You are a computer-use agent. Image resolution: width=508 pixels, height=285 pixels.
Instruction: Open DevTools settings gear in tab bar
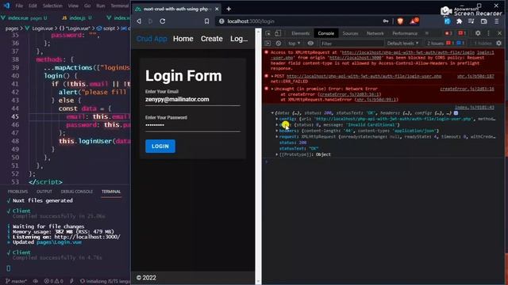point(478,33)
